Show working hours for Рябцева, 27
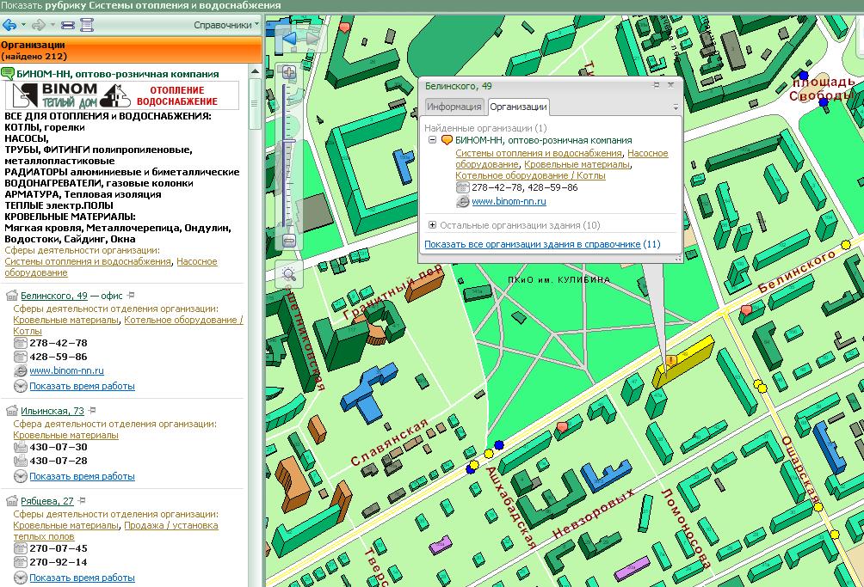Screen dimensions: 864x587 pos(82,578)
